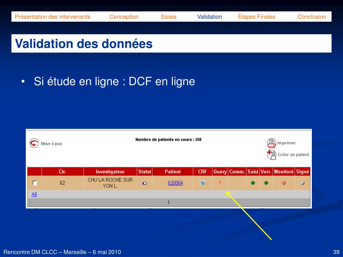Viewport: 343px width, 257px height.
Task: Tick the checkbox for center 62 row
Action: tap(35, 183)
